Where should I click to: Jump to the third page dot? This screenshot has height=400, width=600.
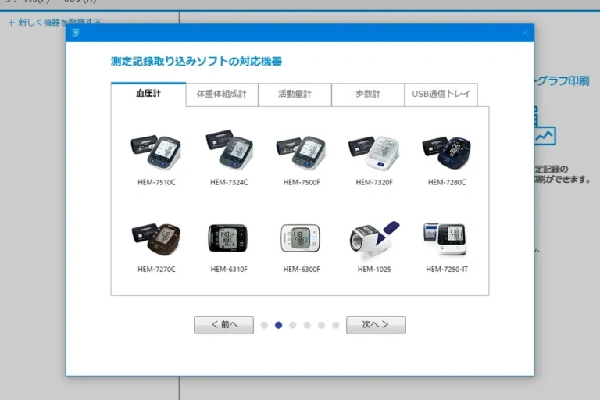coord(293,325)
